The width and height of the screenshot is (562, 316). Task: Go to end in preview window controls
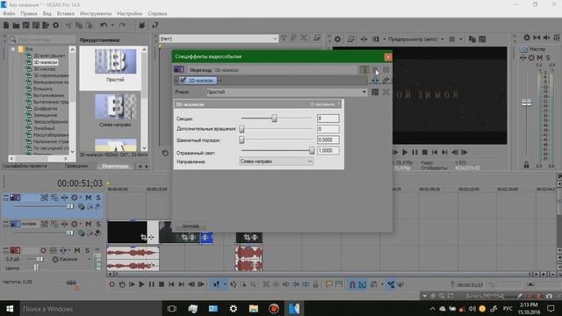pos(444,152)
